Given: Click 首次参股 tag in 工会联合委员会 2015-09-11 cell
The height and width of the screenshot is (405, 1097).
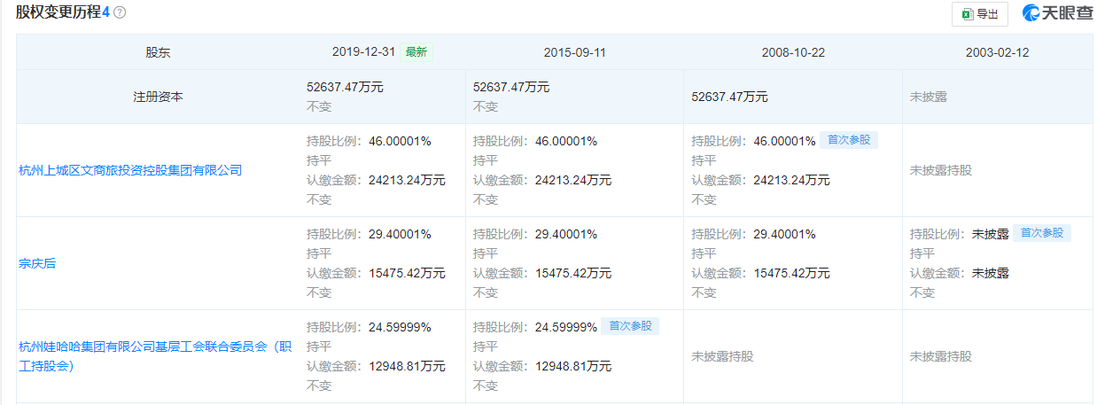Looking at the screenshot, I should 630,326.
